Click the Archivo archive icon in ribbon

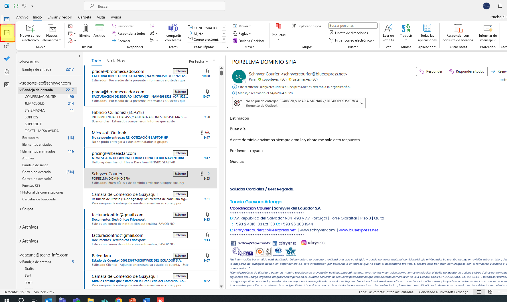pos(99,31)
